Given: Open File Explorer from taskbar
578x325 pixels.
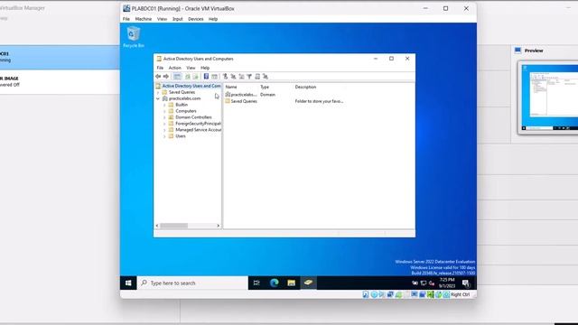Looking at the screenshot, I should coord(291,283).
